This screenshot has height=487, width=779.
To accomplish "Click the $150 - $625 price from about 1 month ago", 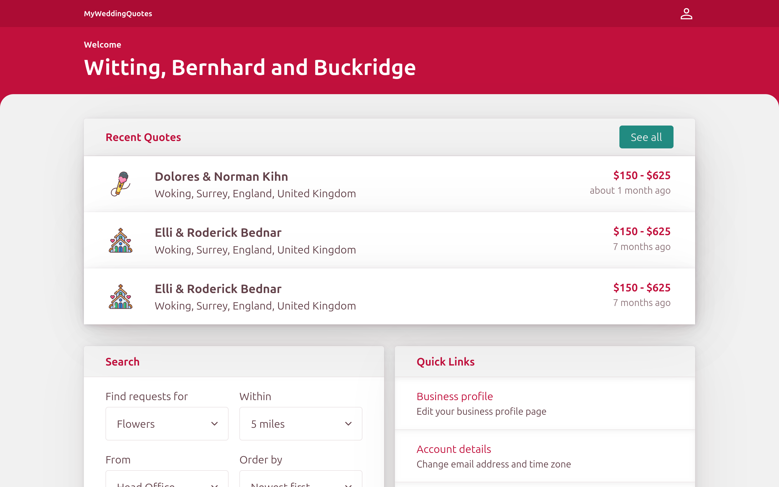I will click(x=642, y=175).
